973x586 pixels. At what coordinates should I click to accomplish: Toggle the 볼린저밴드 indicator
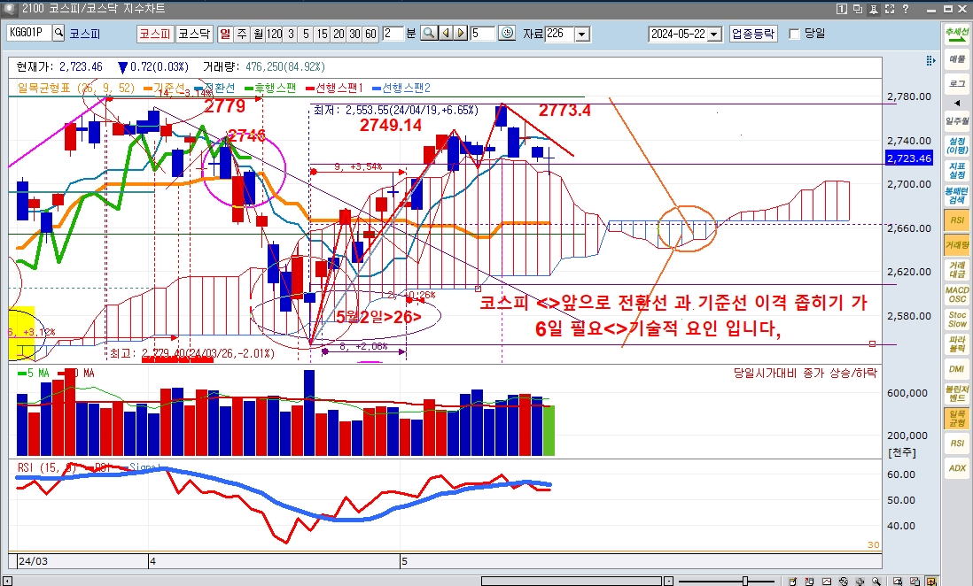click(957, 394)
